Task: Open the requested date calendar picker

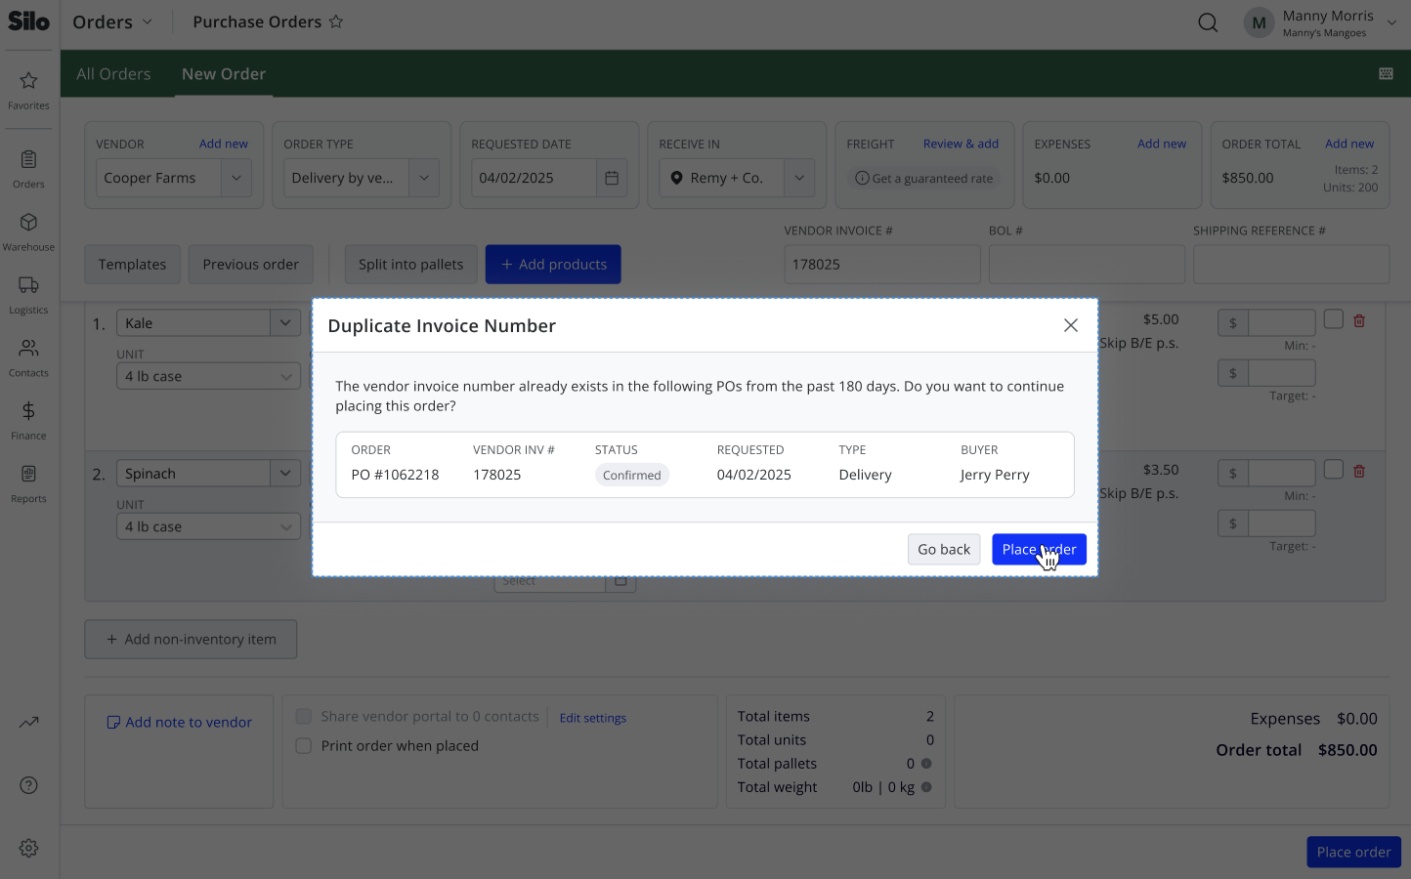Action: coord(612,178)
